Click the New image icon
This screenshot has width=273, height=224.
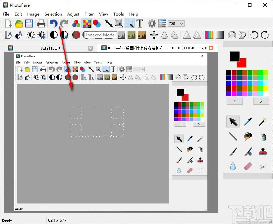(x=9, y=23)
